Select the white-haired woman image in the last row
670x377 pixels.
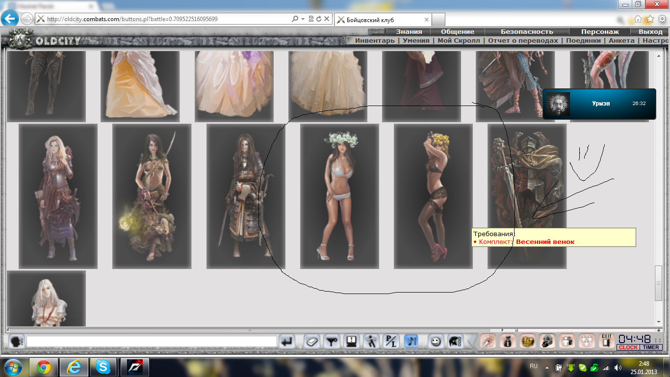(46, 298)
